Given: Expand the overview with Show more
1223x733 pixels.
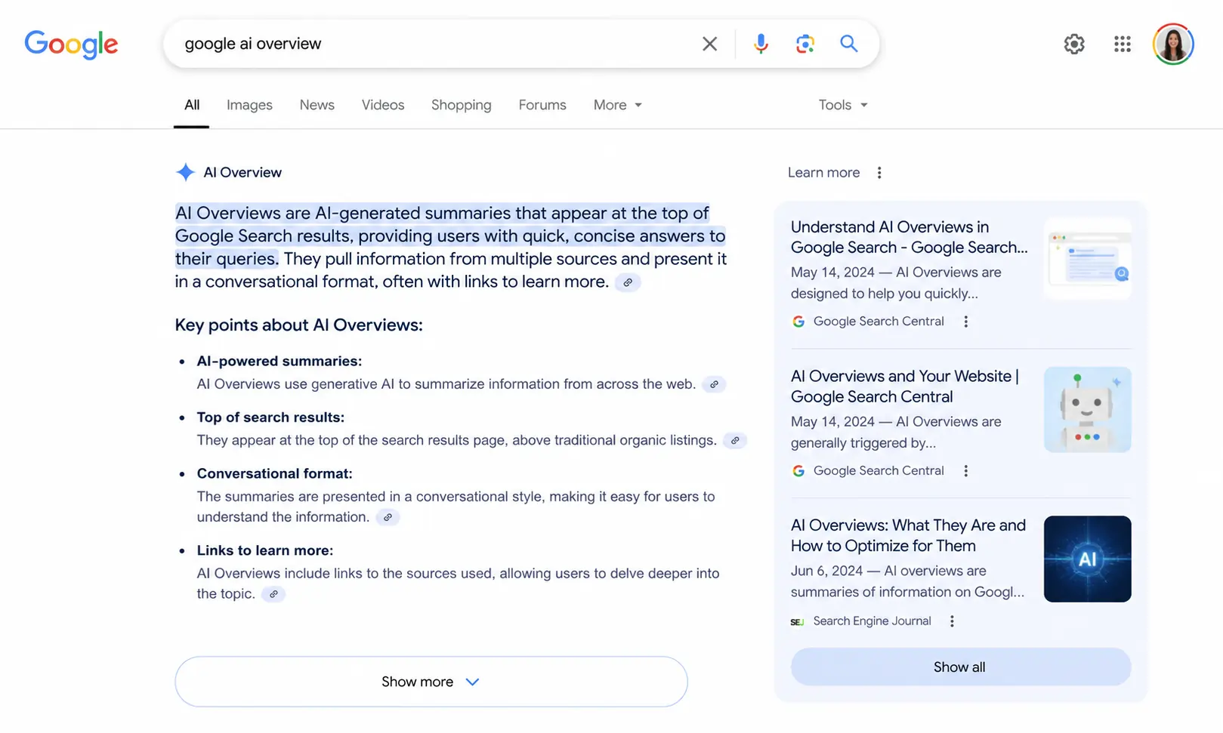Looking at the screenshot, I should pos(431,682).
